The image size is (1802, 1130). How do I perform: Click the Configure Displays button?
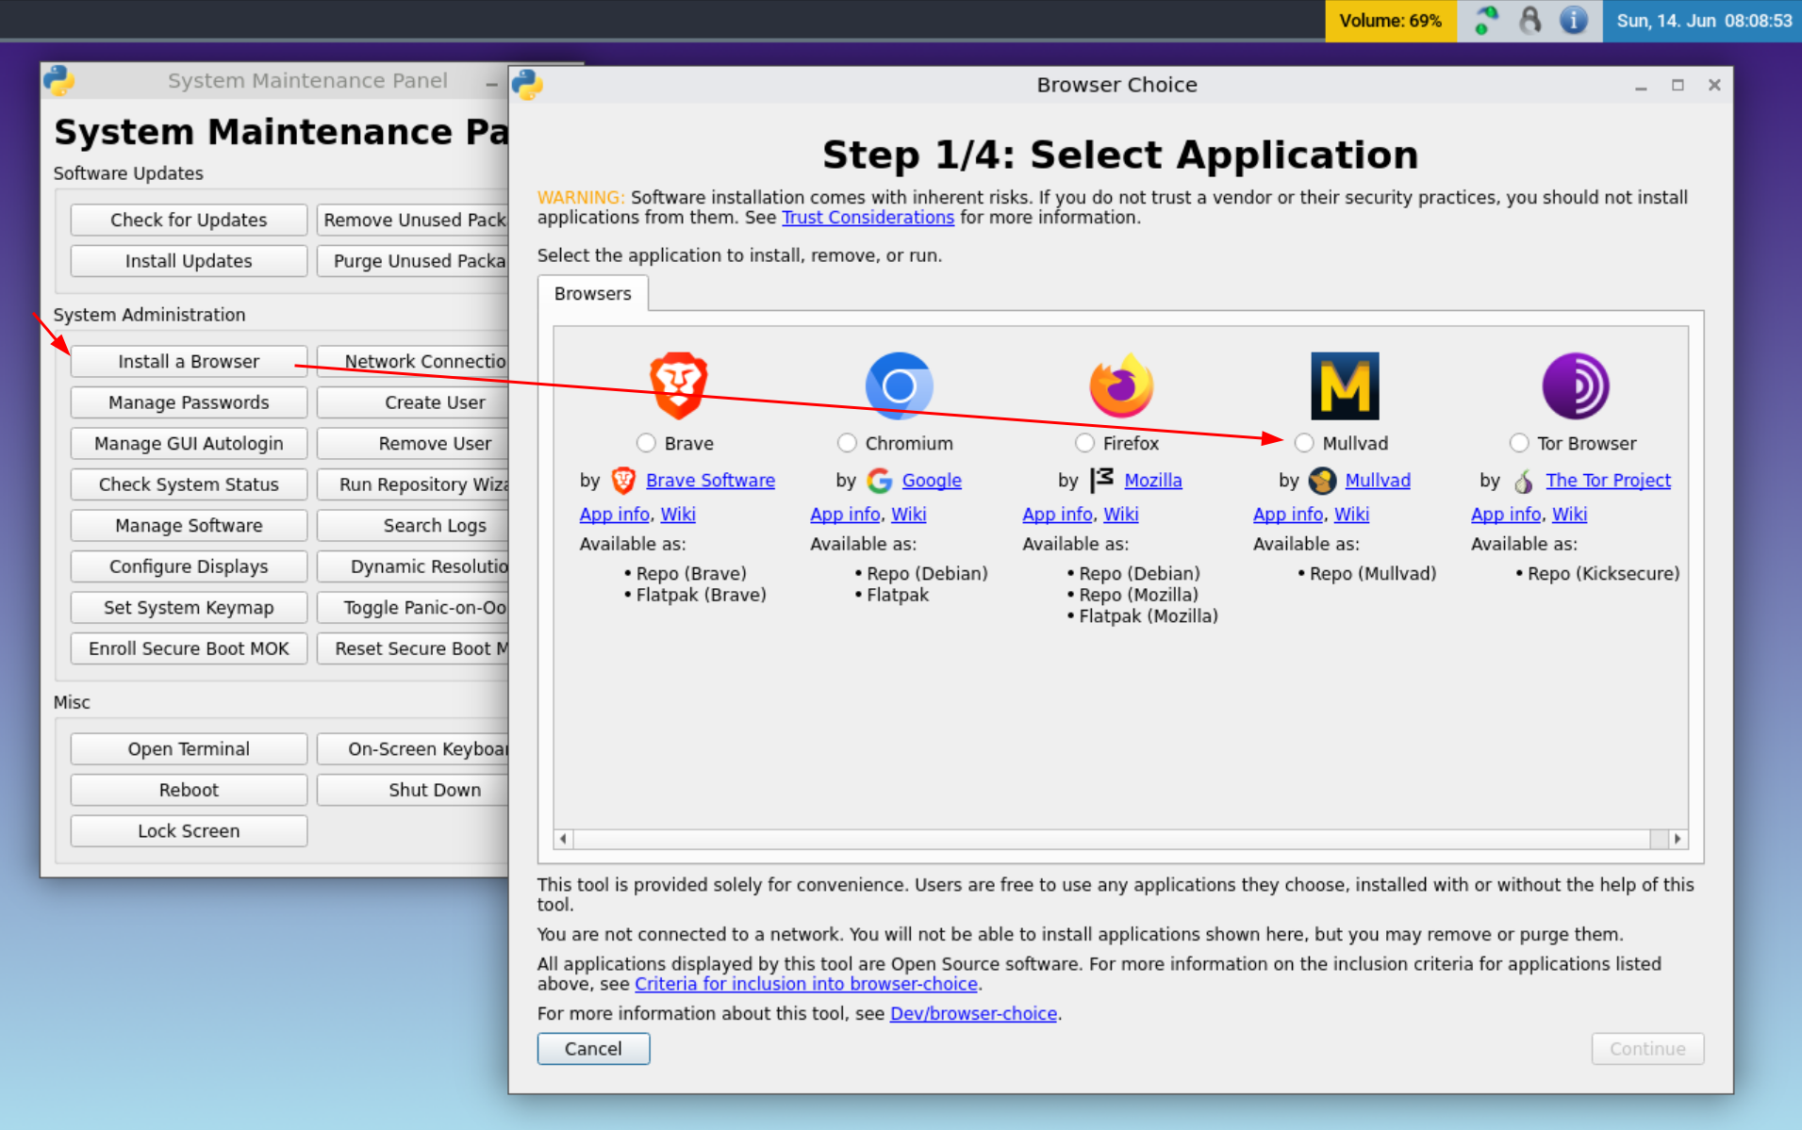pyautogui.click(x=189, y=566)
